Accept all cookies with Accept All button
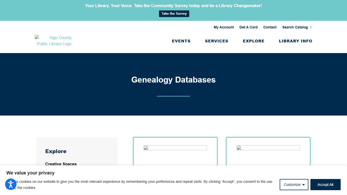Screen dimensions: 347x195 pyautogui.click(x=325, y=185)
